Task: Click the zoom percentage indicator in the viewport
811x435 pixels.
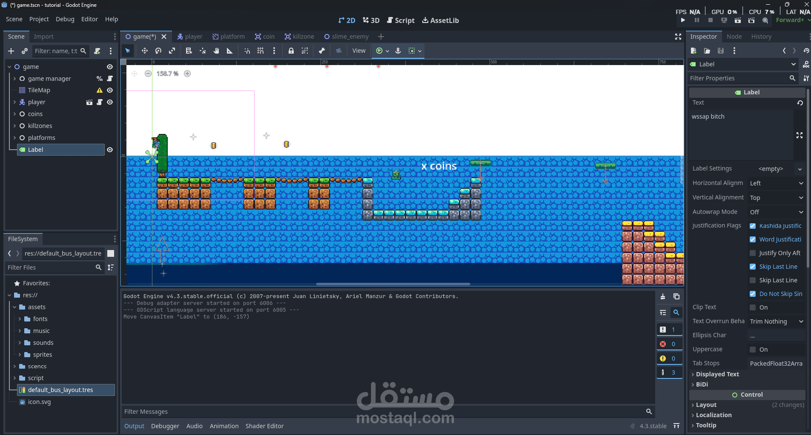Action: (167, 73)
